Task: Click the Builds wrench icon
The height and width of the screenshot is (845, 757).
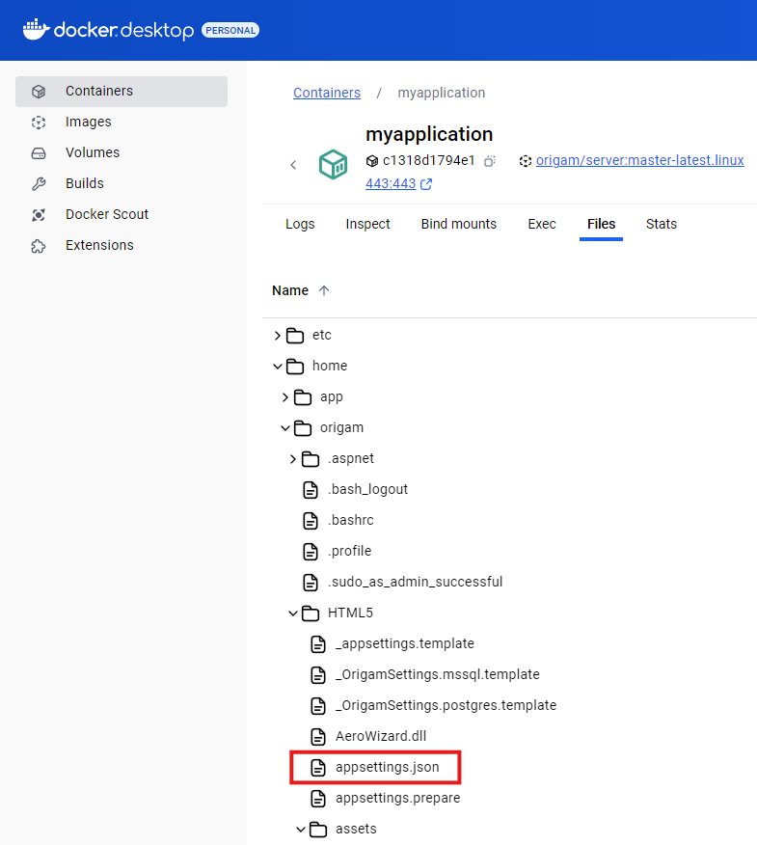Action: point(39,184)
